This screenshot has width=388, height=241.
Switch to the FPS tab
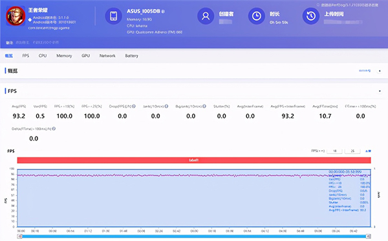pyautogui.click(x=25, y=56)
